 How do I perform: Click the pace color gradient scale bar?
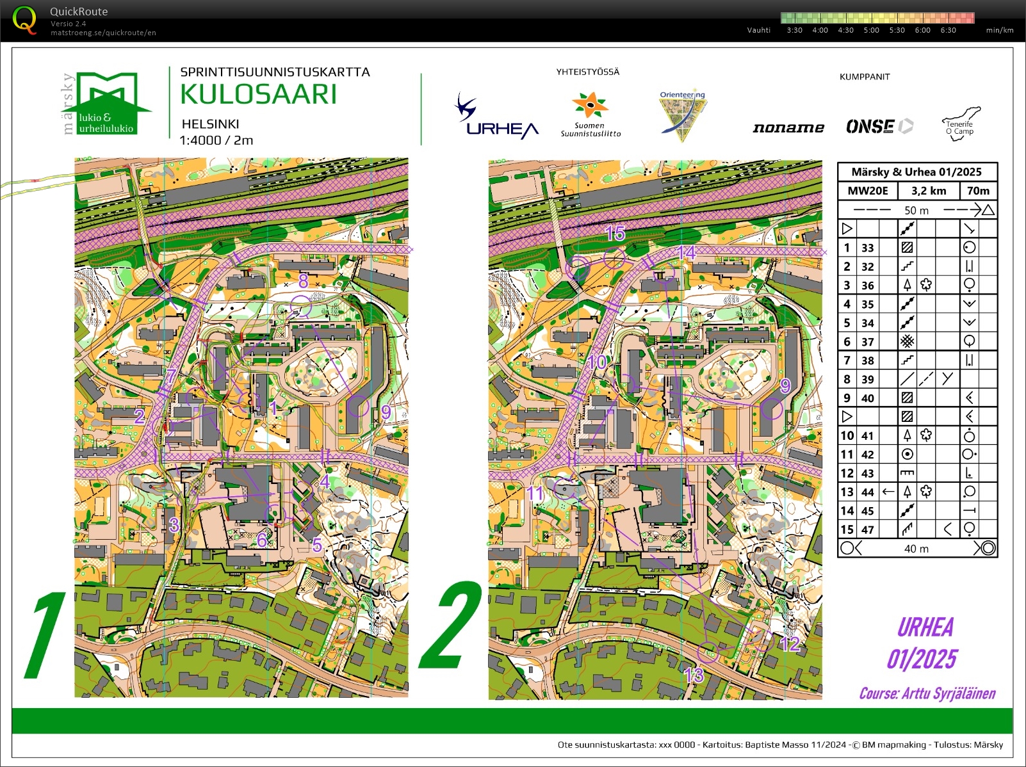[x=877, y=18]
